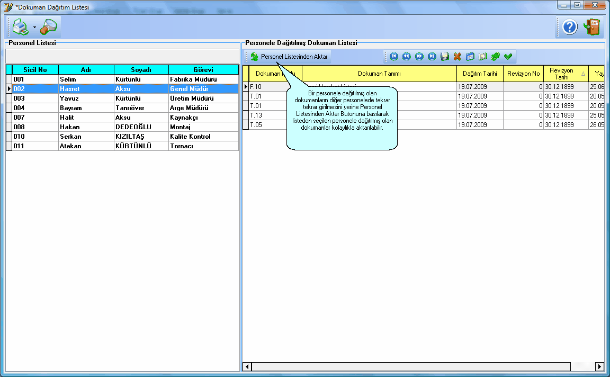The image size is (610, 377).
Task: Click the horizontal scrollbar right arrow
Action: (x=599, y=366)
